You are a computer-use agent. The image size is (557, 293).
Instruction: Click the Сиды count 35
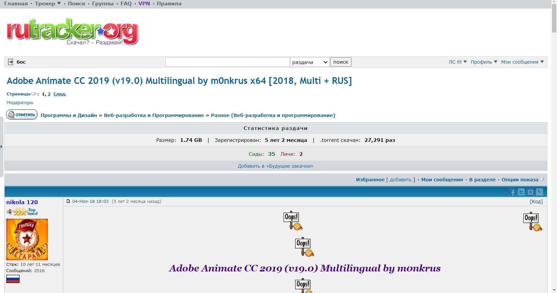point(272,154)
